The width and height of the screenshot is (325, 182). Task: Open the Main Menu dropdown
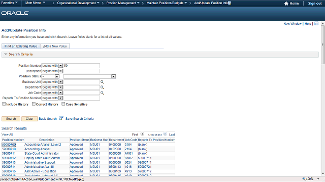35,3
